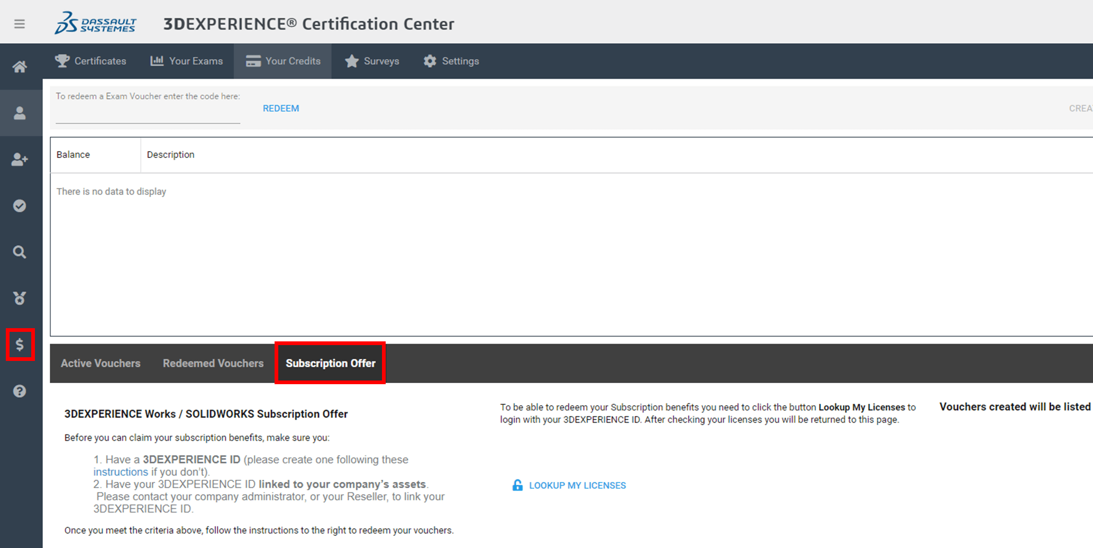This screenshot has width=1093, height=548.
Task: Click the Lookup My Licenses button
Action: click(569, 485)
